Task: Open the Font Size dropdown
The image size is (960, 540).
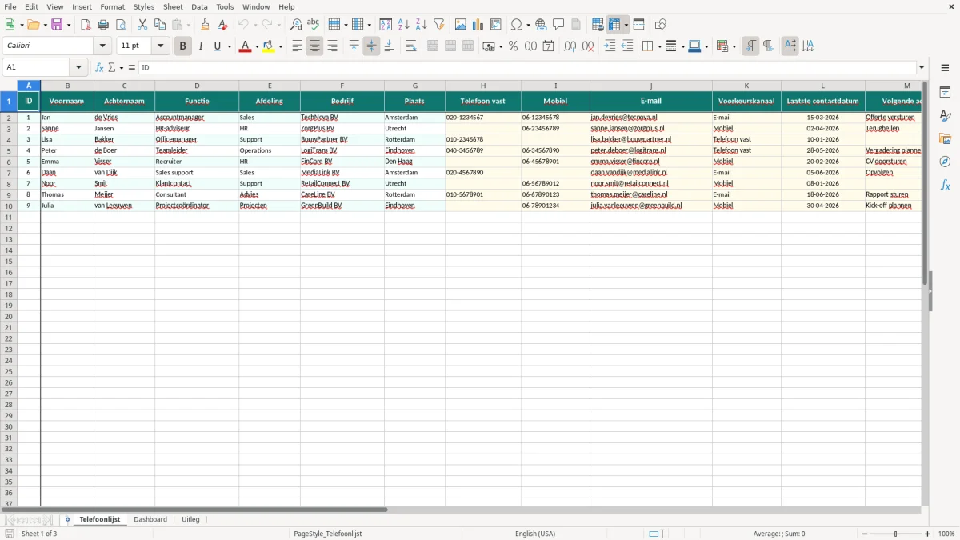Action: (x=160, y=46)
